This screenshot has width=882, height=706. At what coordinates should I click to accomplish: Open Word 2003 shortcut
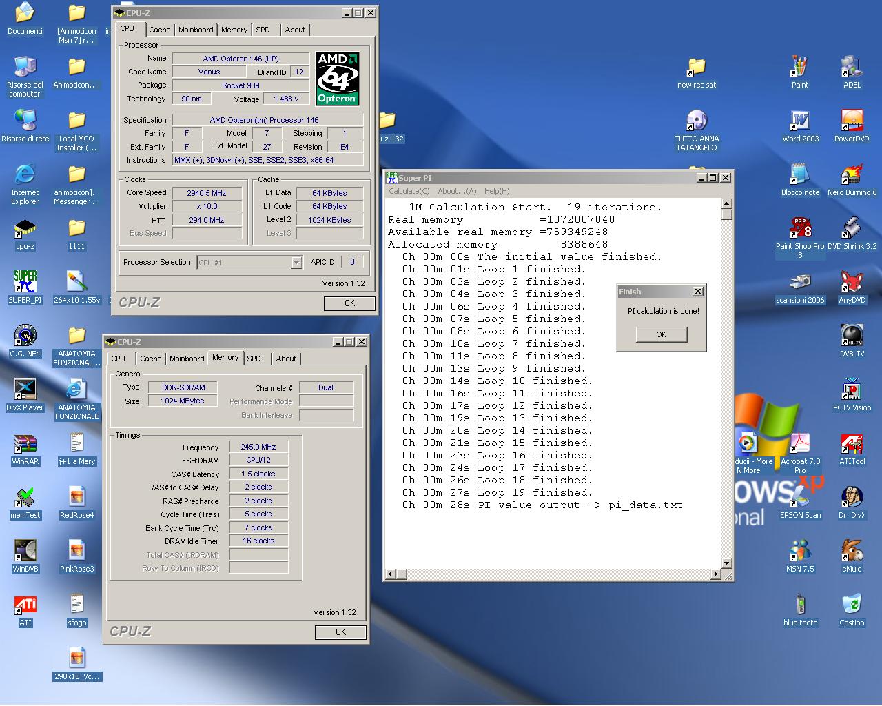(x=800, y=126)
